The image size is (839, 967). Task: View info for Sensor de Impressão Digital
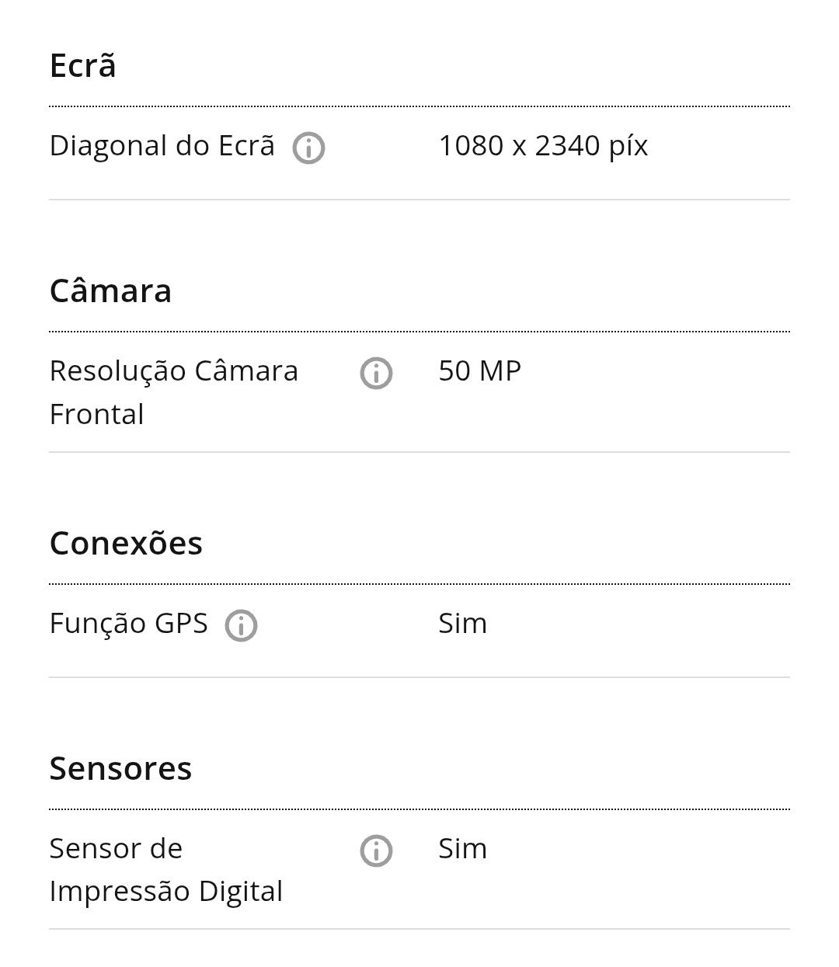coord(376,850)
